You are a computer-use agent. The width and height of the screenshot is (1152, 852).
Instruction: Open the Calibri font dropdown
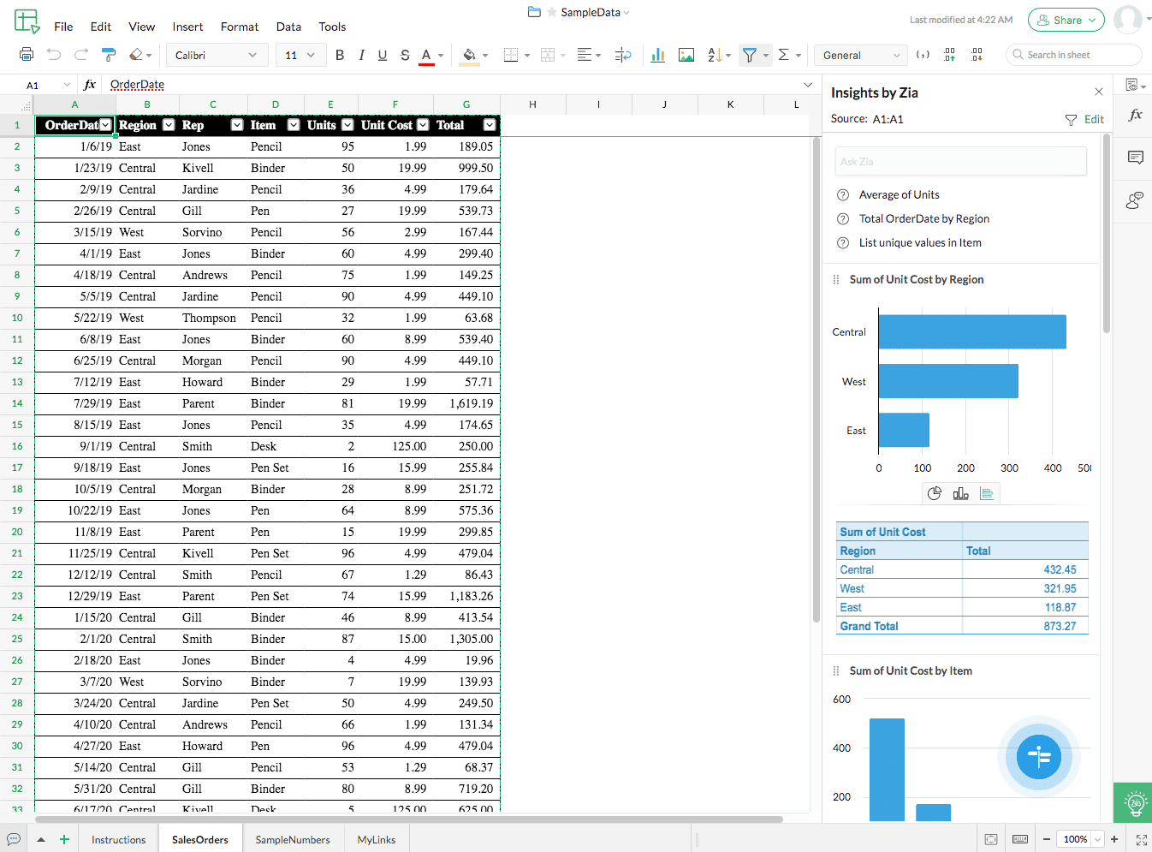pyautogui.click(x=217, y=55)
